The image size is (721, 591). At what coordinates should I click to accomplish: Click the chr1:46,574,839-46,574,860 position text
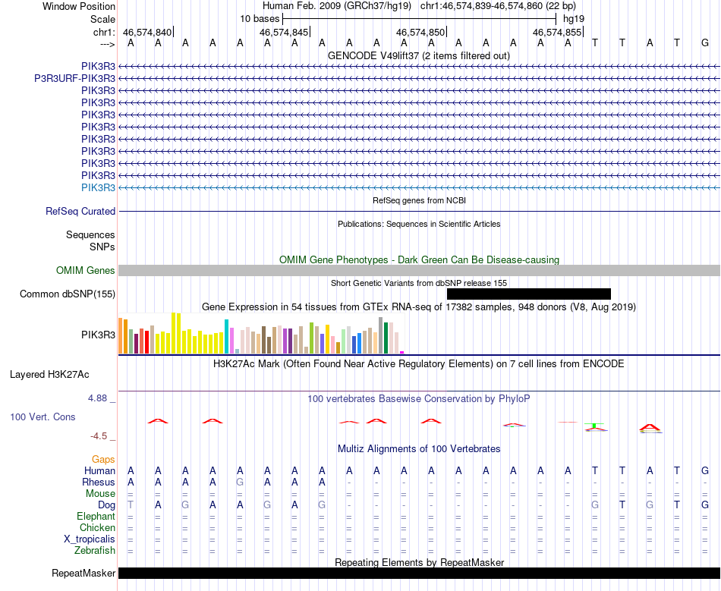[498, 6]
